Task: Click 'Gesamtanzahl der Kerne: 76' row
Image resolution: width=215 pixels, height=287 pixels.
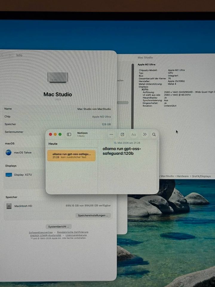Action: [155, 78]
